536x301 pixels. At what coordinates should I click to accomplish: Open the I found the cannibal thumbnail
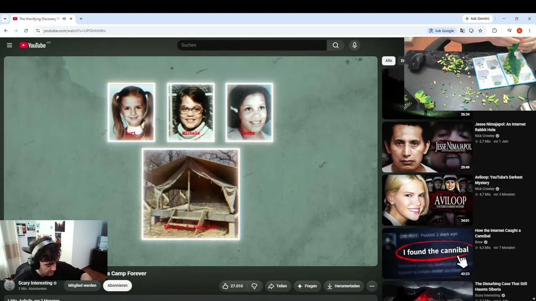[x=427, y=253]
